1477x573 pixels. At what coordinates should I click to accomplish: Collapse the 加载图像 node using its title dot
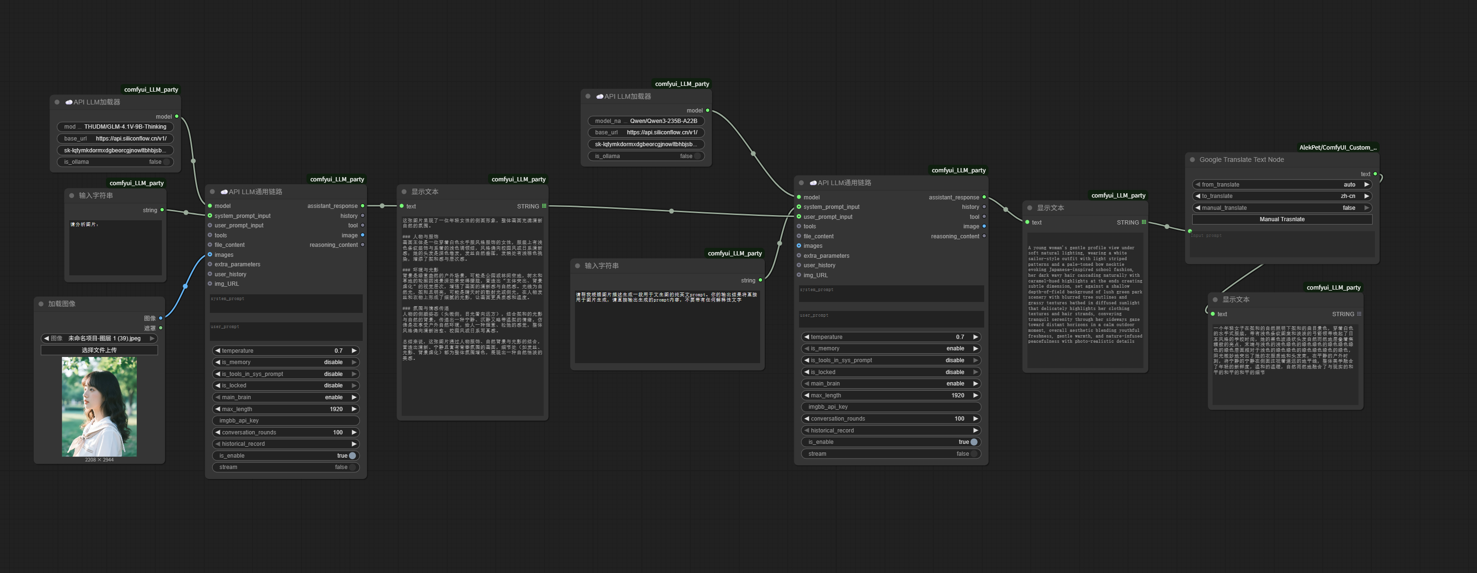tap(41, 304)
